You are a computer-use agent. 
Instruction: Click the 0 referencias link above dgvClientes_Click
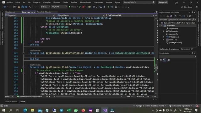coord(35,65)
